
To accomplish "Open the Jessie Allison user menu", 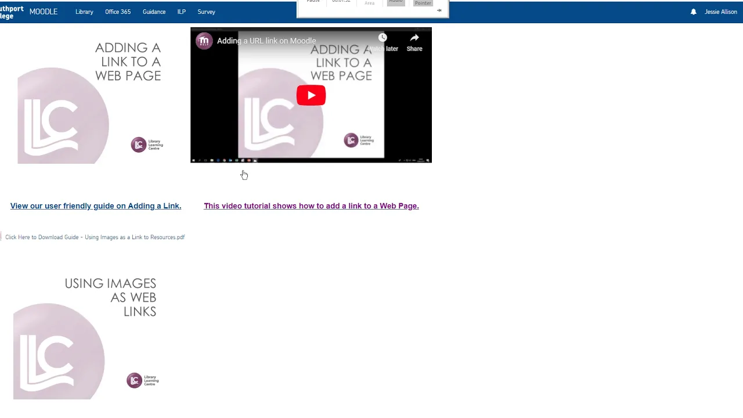I will [x=720, y=12].
